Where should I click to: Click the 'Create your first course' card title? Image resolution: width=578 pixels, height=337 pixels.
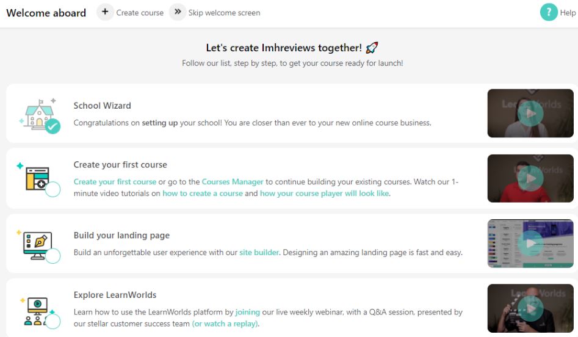click(x=120, y=164)
